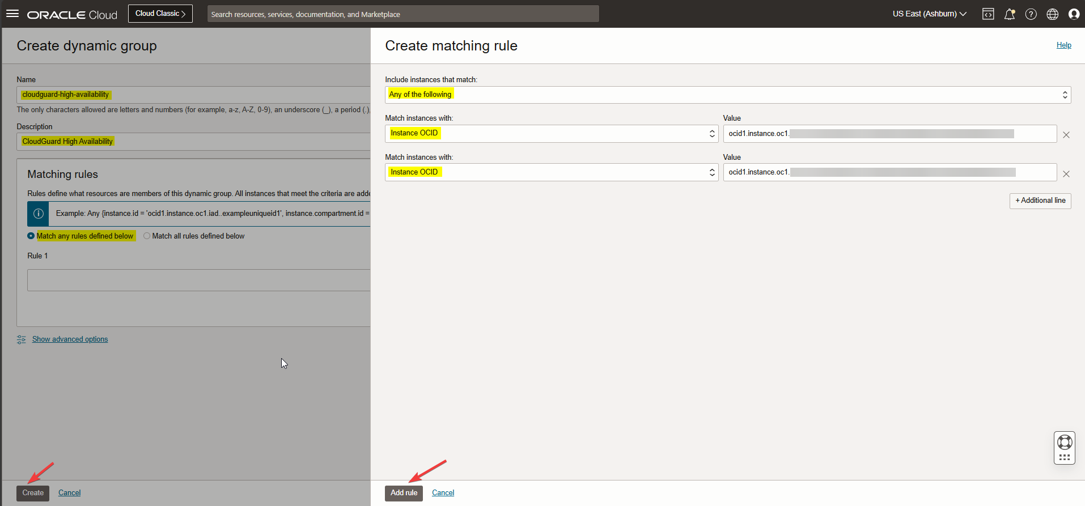Expand the 'Any of the following' dropdown
The width and height of the screenshot is (1085, 506).
[727, 95]
